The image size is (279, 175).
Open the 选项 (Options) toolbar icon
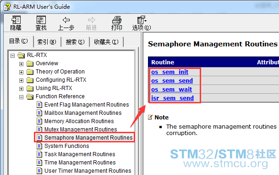click(142, 20)
